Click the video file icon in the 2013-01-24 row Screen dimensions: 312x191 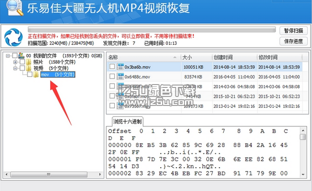120,106
